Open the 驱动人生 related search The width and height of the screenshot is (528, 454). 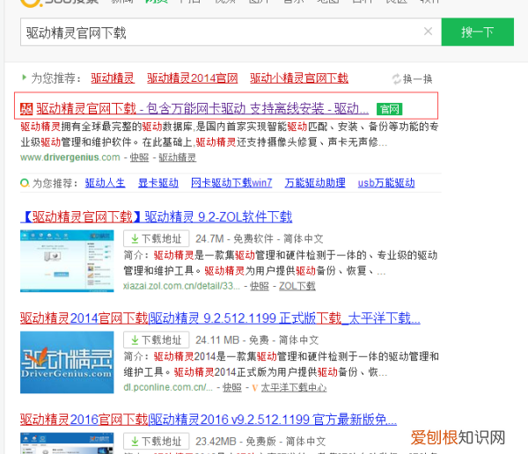[x=105, y=183]
